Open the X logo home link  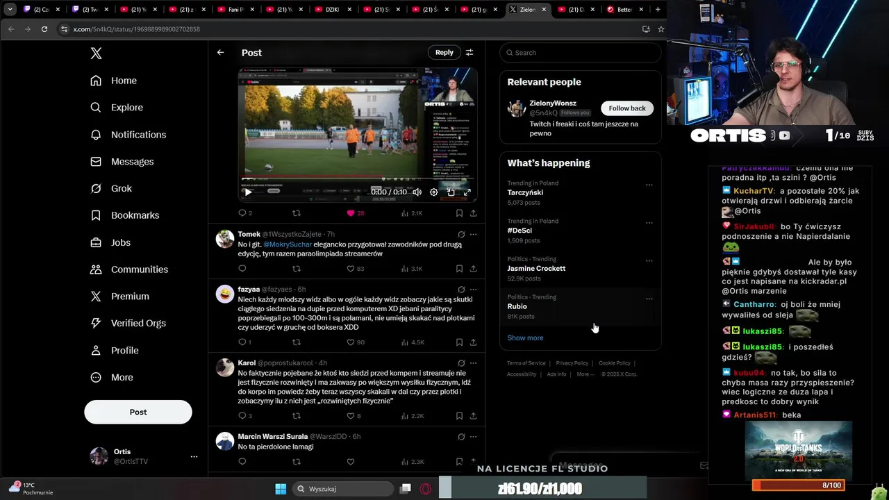(97, 53)
